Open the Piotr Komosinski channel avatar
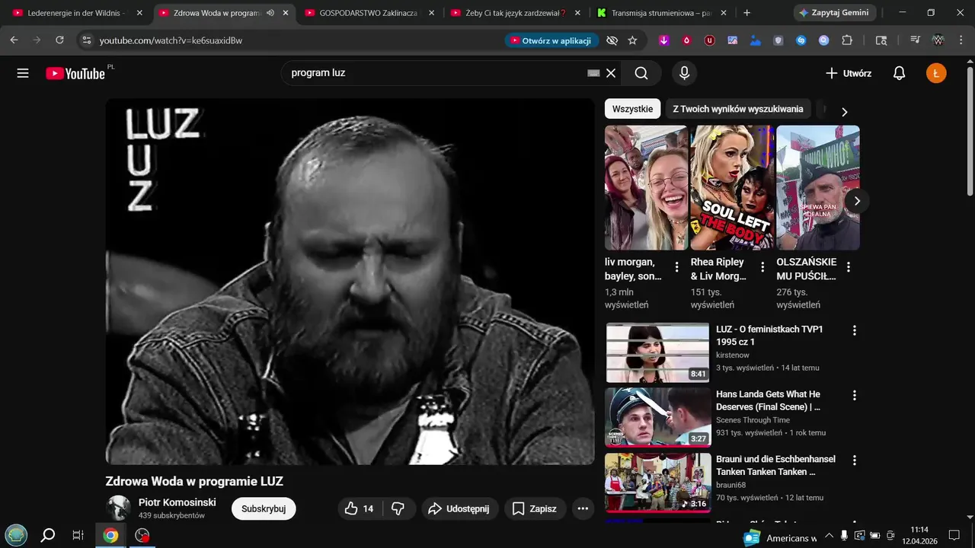 [x=118, y=508]
